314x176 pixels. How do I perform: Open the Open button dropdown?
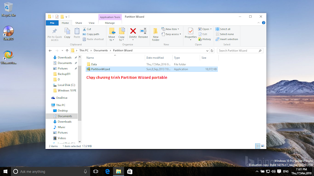pyautogui.click(x=205, y=29)
